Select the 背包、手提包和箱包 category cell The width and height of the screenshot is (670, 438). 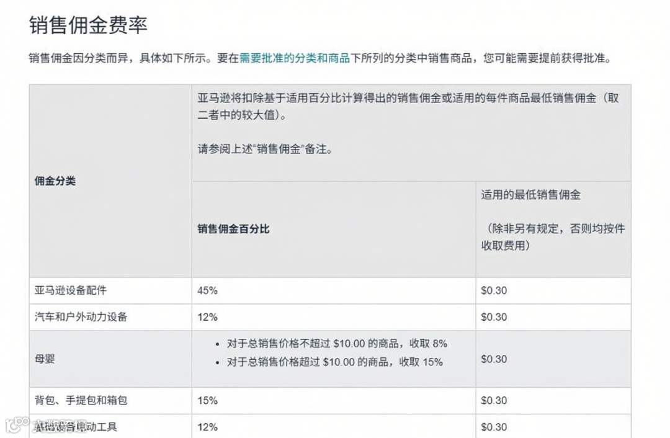pos(81,400)
